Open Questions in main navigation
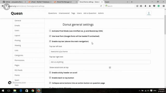Screen dimensions: 166x93 click(53, 13)
